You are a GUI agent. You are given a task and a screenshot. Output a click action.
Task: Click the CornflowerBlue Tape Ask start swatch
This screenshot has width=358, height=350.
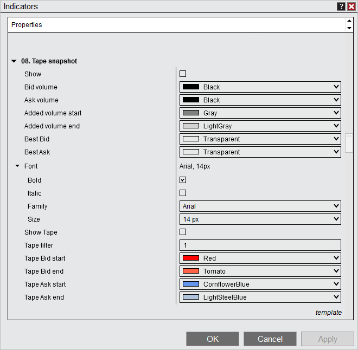[x=191, y=284]
